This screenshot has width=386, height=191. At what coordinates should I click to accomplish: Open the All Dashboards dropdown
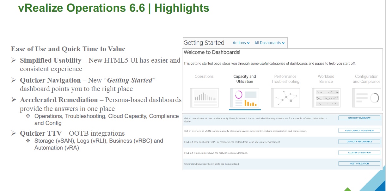(x=269, y=43)
